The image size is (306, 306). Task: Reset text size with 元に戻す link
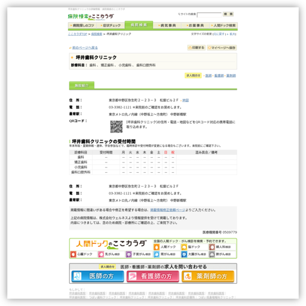(219, 34)
